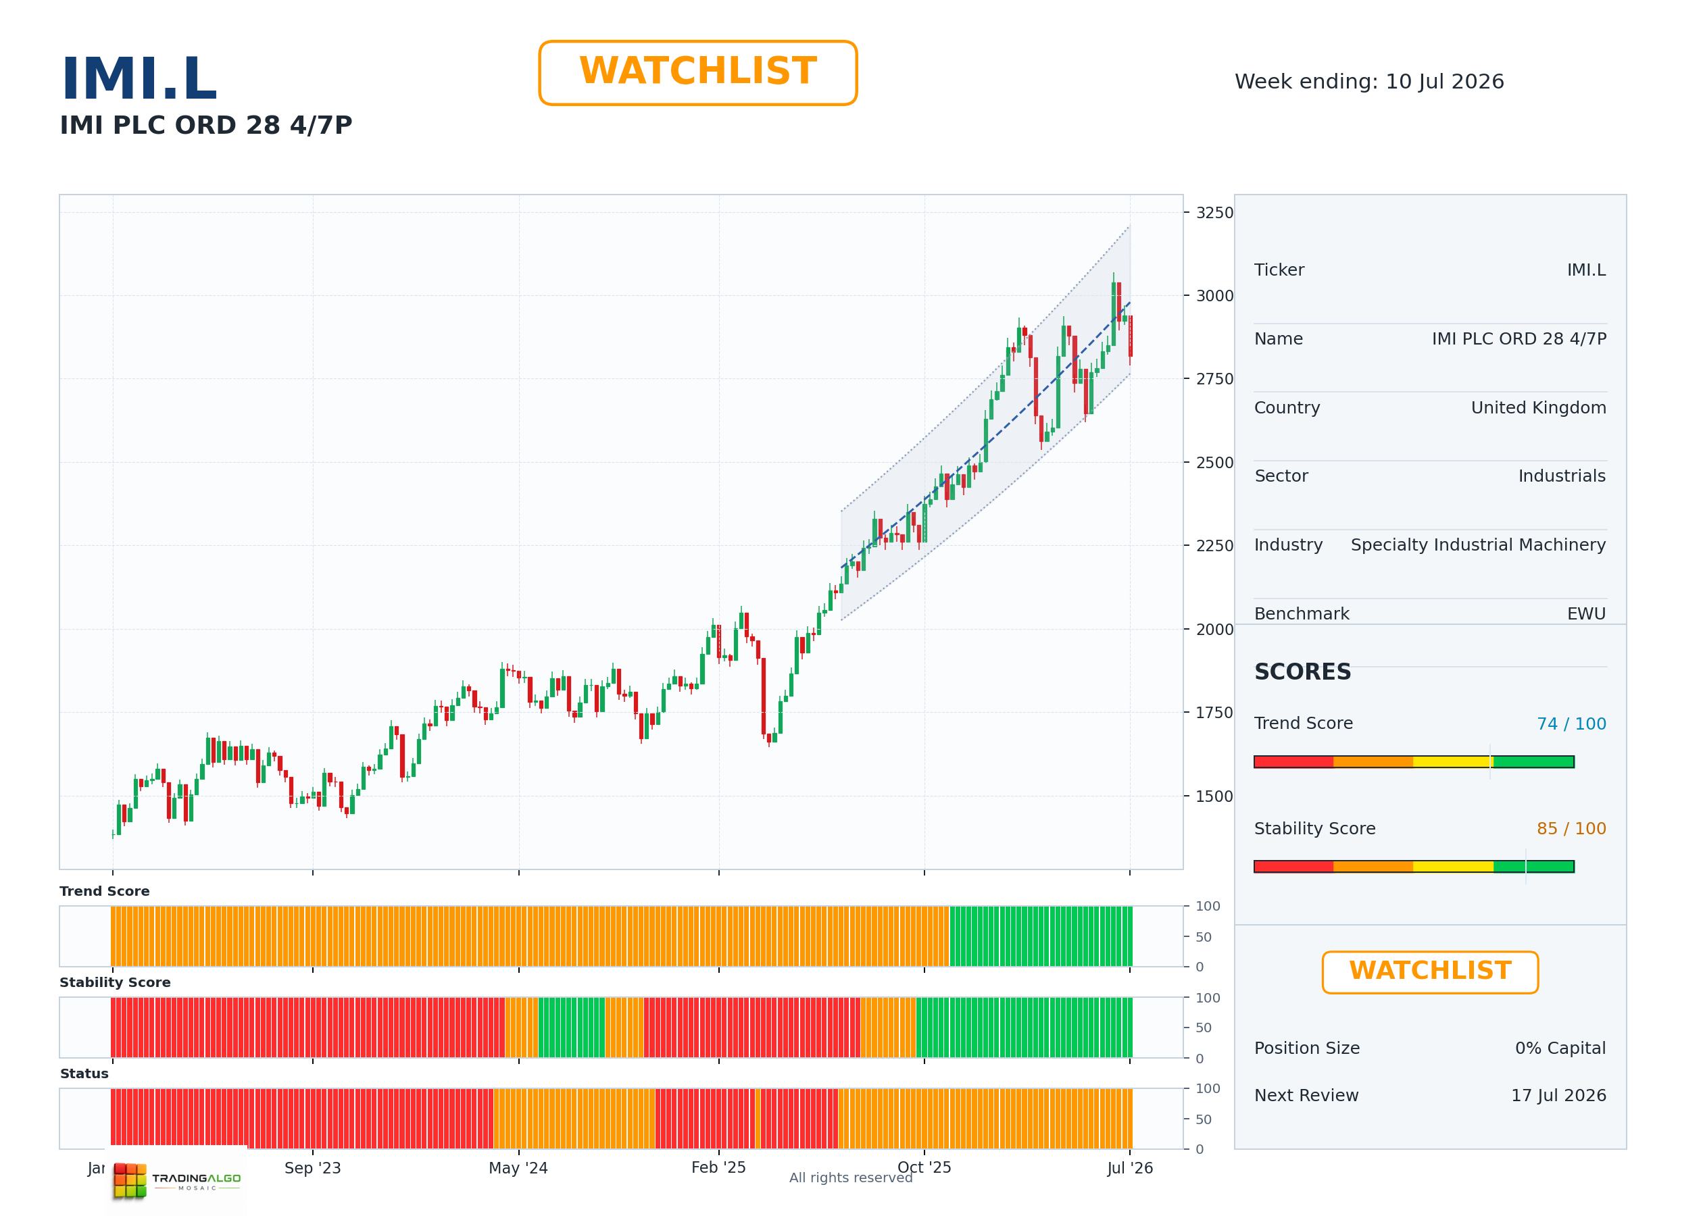Viewport: 1703px width, 1216px height.
Task: Click the 'IMI PLC ORD 28 4/7P' subtitle
Action: pos(206,125)
